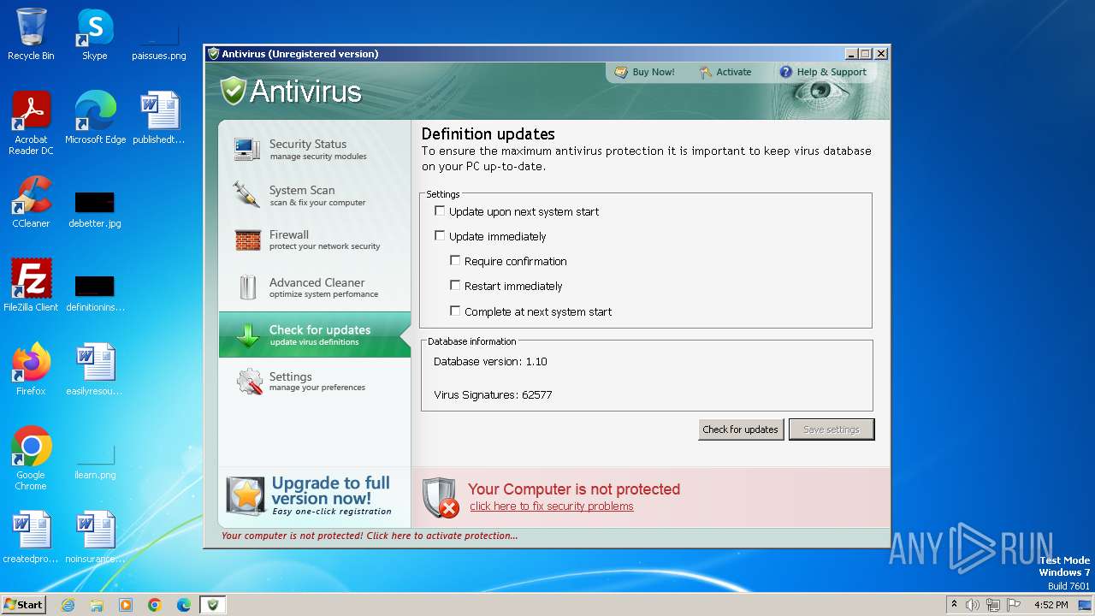
Task: Switch to Firewall section
Action: pyautogui.click(x=315, y=240)
